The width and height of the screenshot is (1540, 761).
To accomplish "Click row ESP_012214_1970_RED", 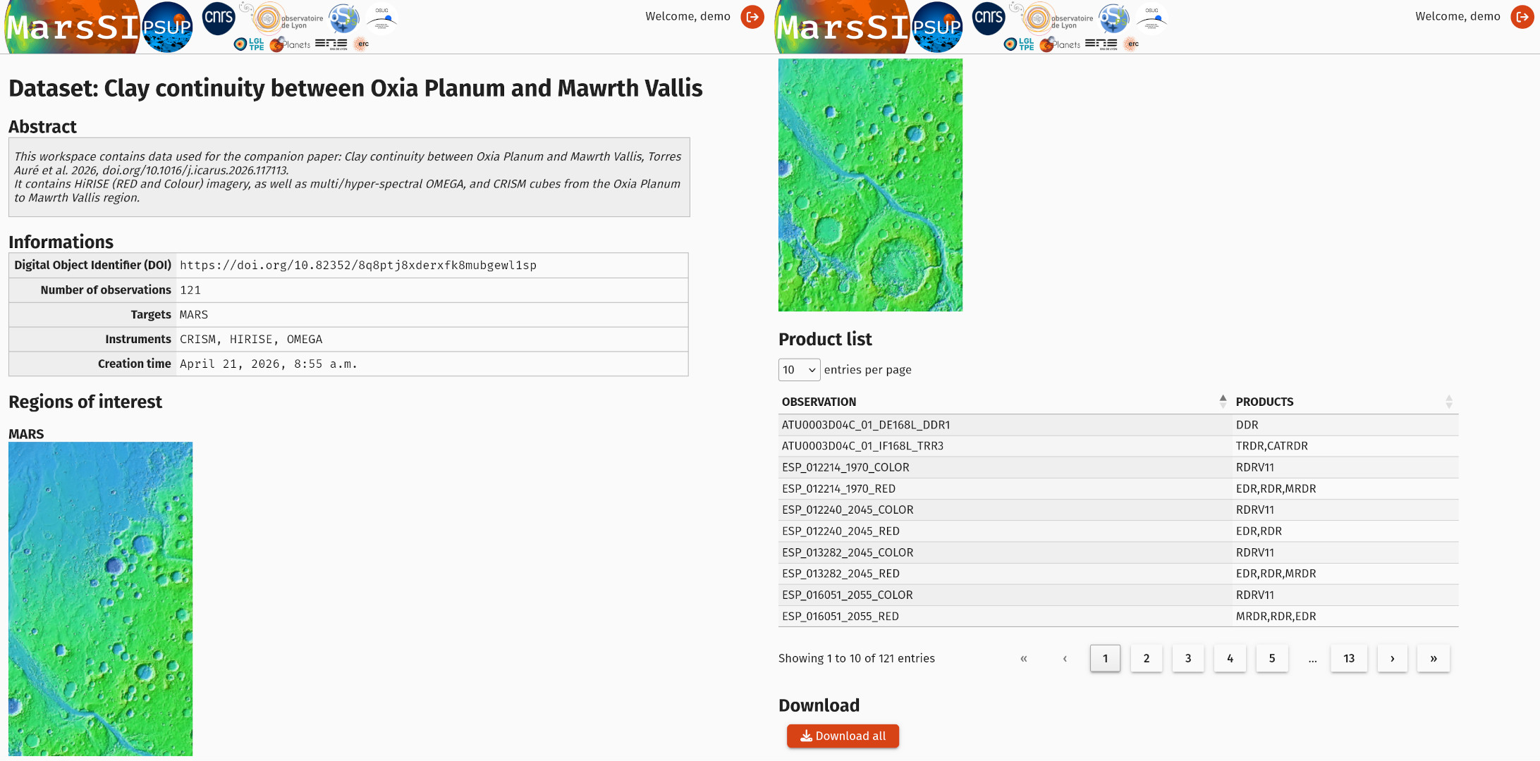I will pos(1118,488).
